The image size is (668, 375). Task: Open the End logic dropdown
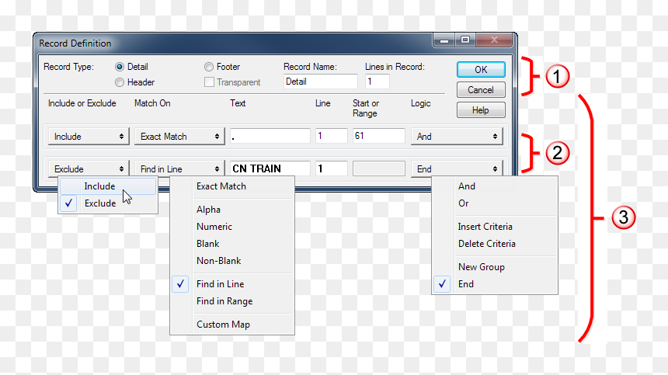457,169
